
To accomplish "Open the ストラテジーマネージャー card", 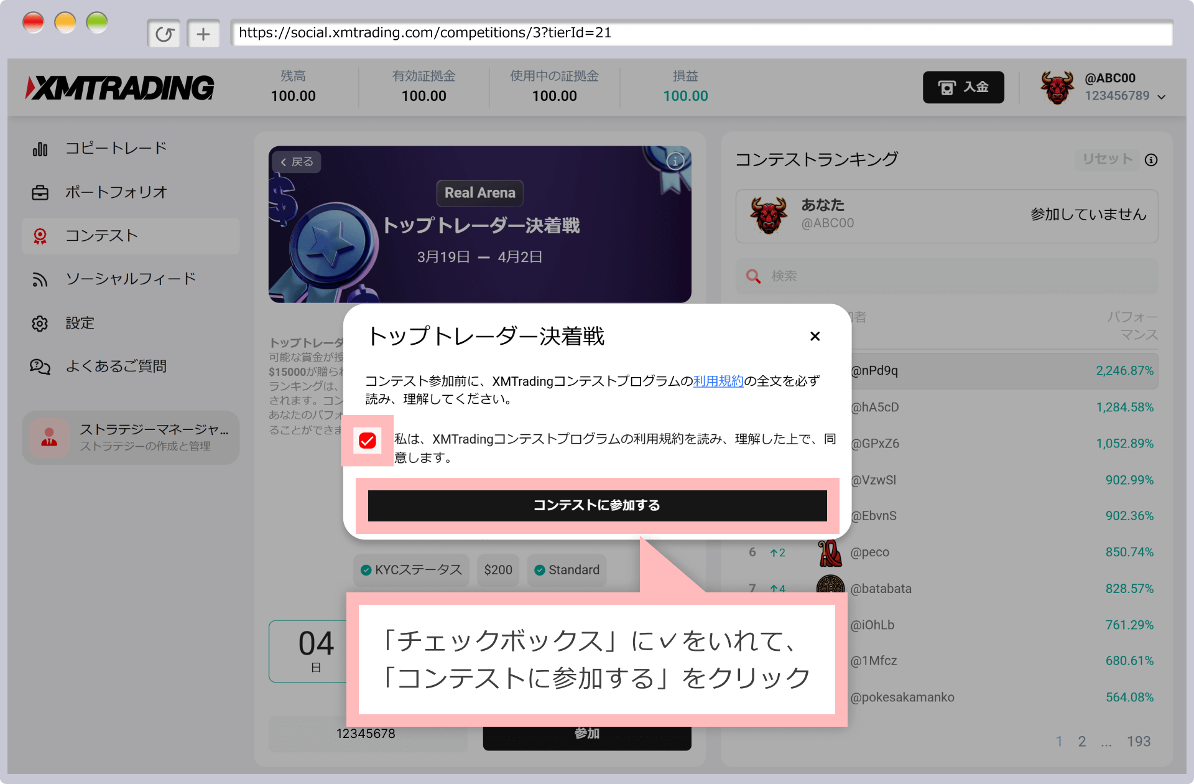I will [131, 437].
